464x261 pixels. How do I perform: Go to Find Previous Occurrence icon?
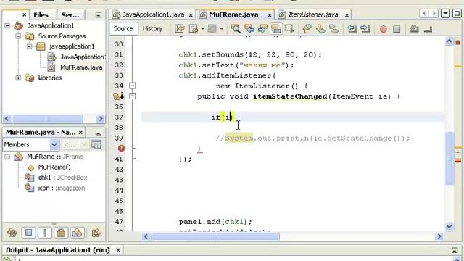point(249,29)
